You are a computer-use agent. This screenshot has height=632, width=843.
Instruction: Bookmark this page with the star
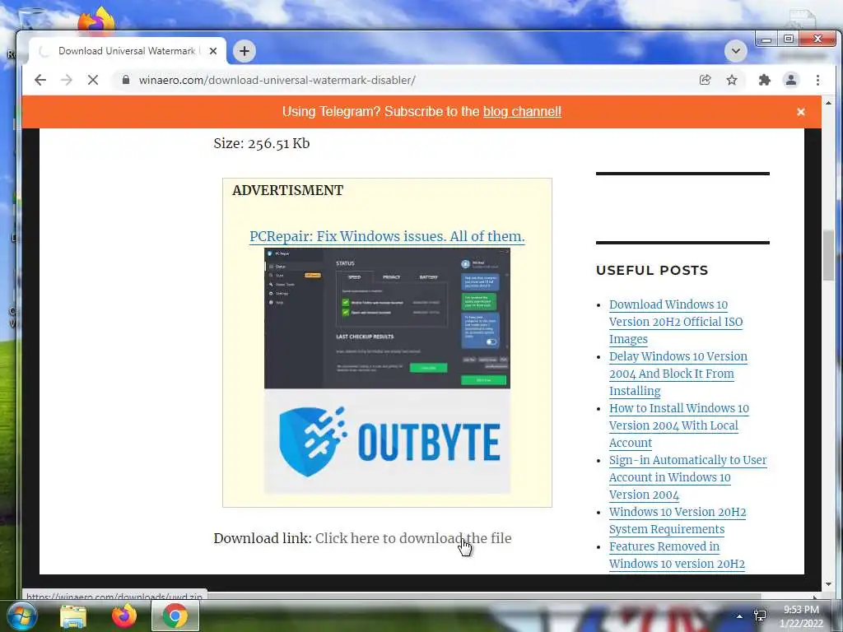[x=732, y=80]
